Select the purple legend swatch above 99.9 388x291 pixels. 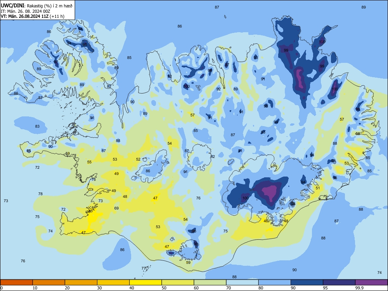click(371, 282)
